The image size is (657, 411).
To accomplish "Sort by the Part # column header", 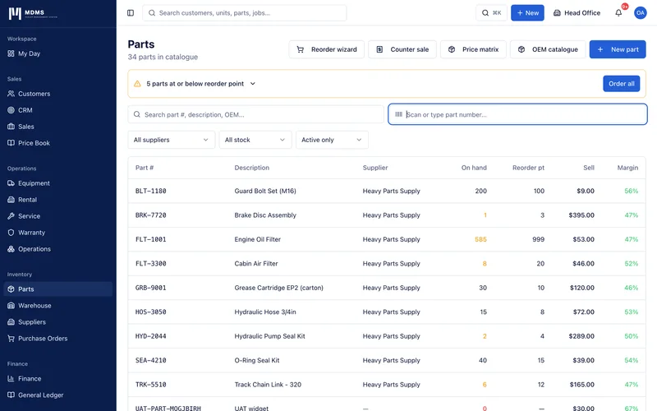I will pyautogui.click(x=145, y=168).
